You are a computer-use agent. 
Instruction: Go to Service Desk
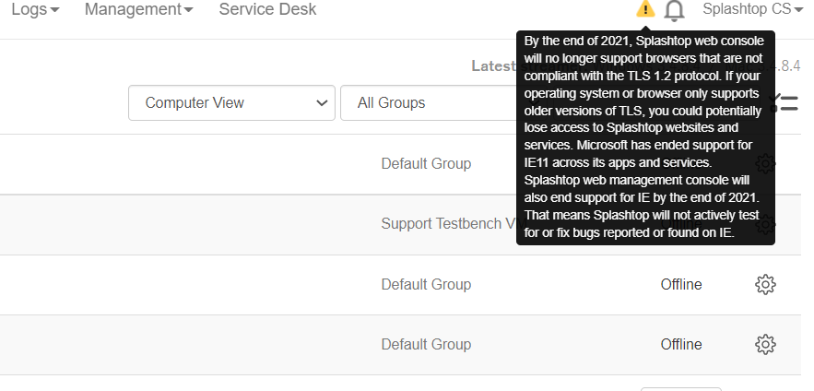point(267,9)
